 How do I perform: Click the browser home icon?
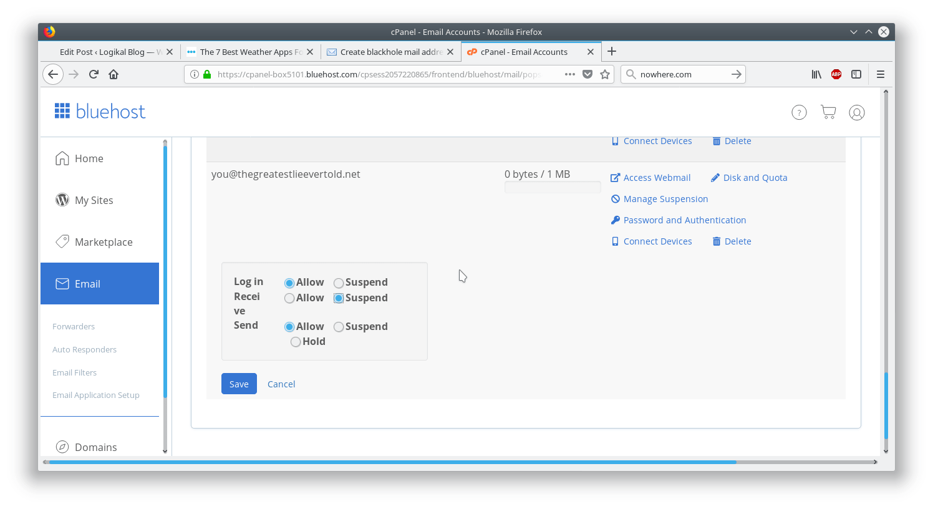pos(114,74)
